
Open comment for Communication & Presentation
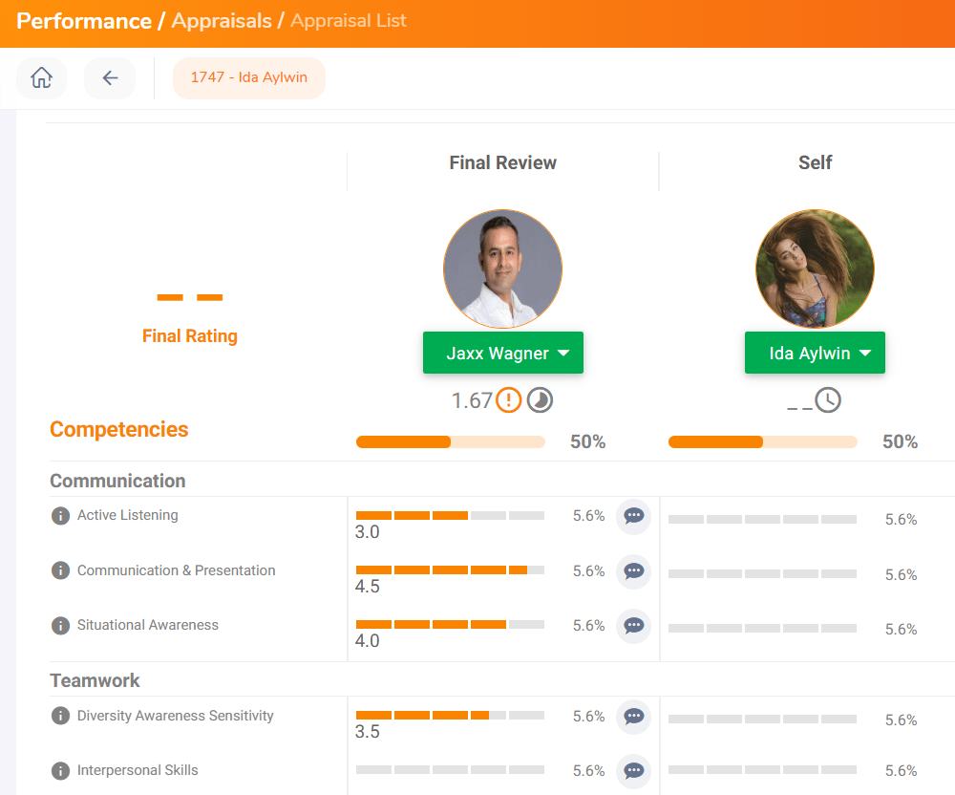[633, 571]
